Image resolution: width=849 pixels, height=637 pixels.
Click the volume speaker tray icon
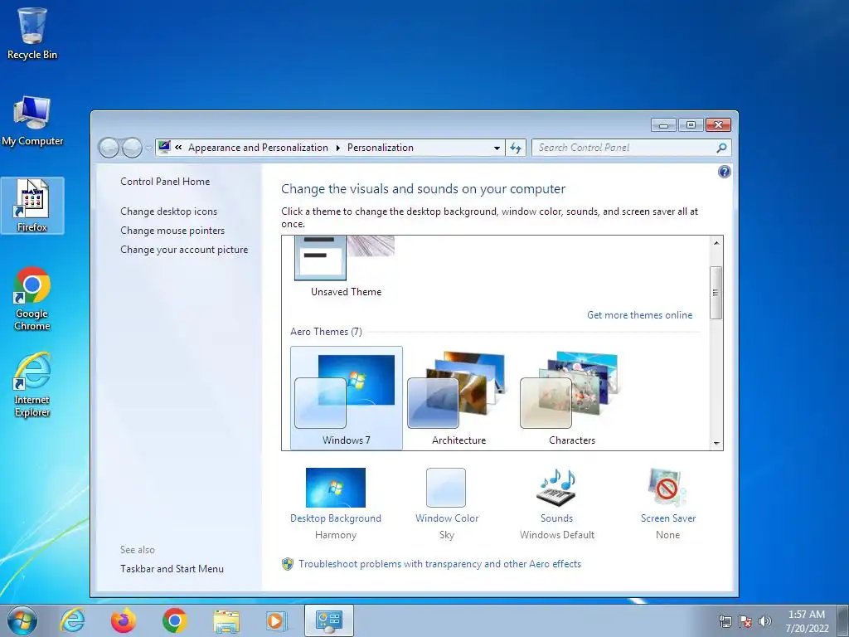(765, 621)
